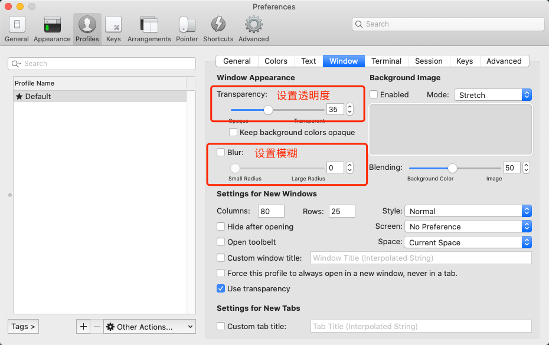Open the Screen dropdown showing No Preference

pyautogui.click(x=468, y=226)
